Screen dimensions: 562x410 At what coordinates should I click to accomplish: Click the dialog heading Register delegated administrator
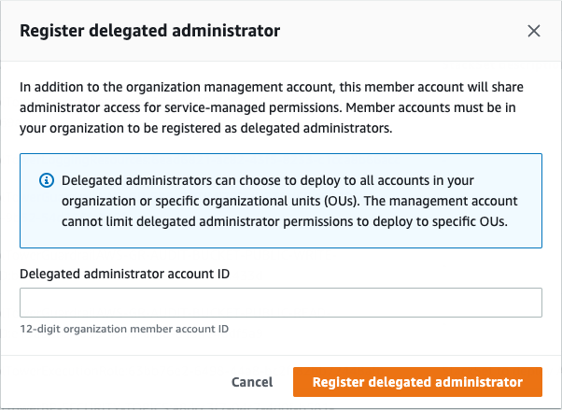150,31
